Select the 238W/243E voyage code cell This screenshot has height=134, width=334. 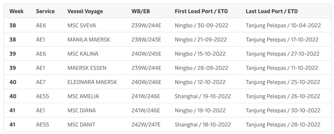(146, 40)
